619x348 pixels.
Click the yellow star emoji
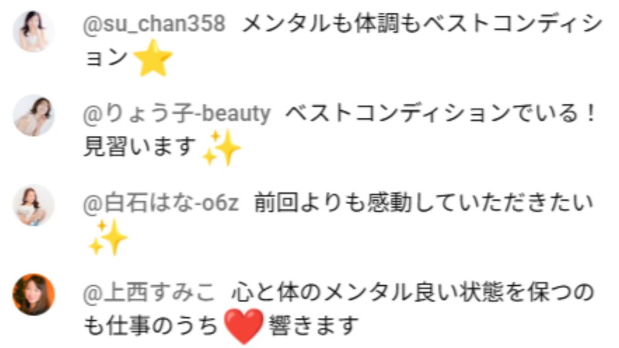coord(153,57)
